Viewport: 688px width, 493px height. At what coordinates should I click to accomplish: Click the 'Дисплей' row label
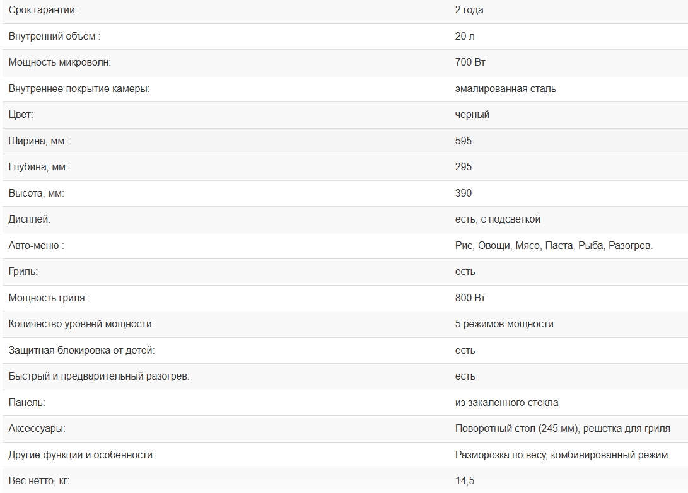29,219
